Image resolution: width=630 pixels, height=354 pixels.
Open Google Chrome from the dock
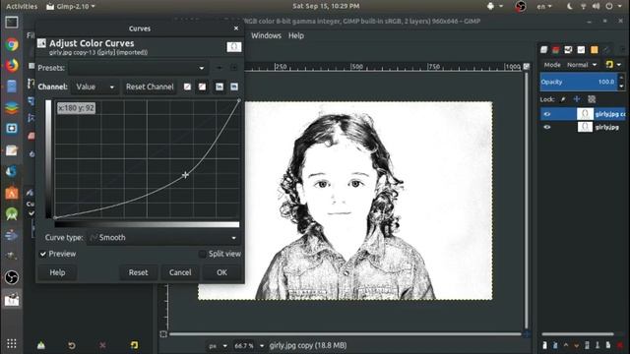[12, 44]
